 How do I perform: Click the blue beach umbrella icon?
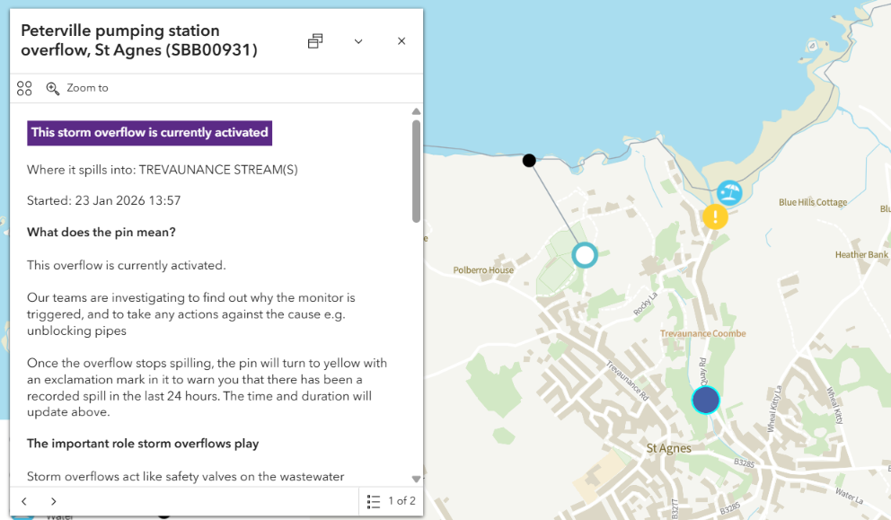(x=729, y=192)
